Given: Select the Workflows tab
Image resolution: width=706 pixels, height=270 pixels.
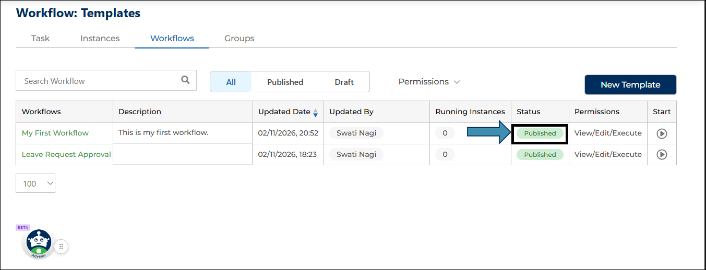Looking at the screenshot, I should pyautogui.click(x=172, y=38).
